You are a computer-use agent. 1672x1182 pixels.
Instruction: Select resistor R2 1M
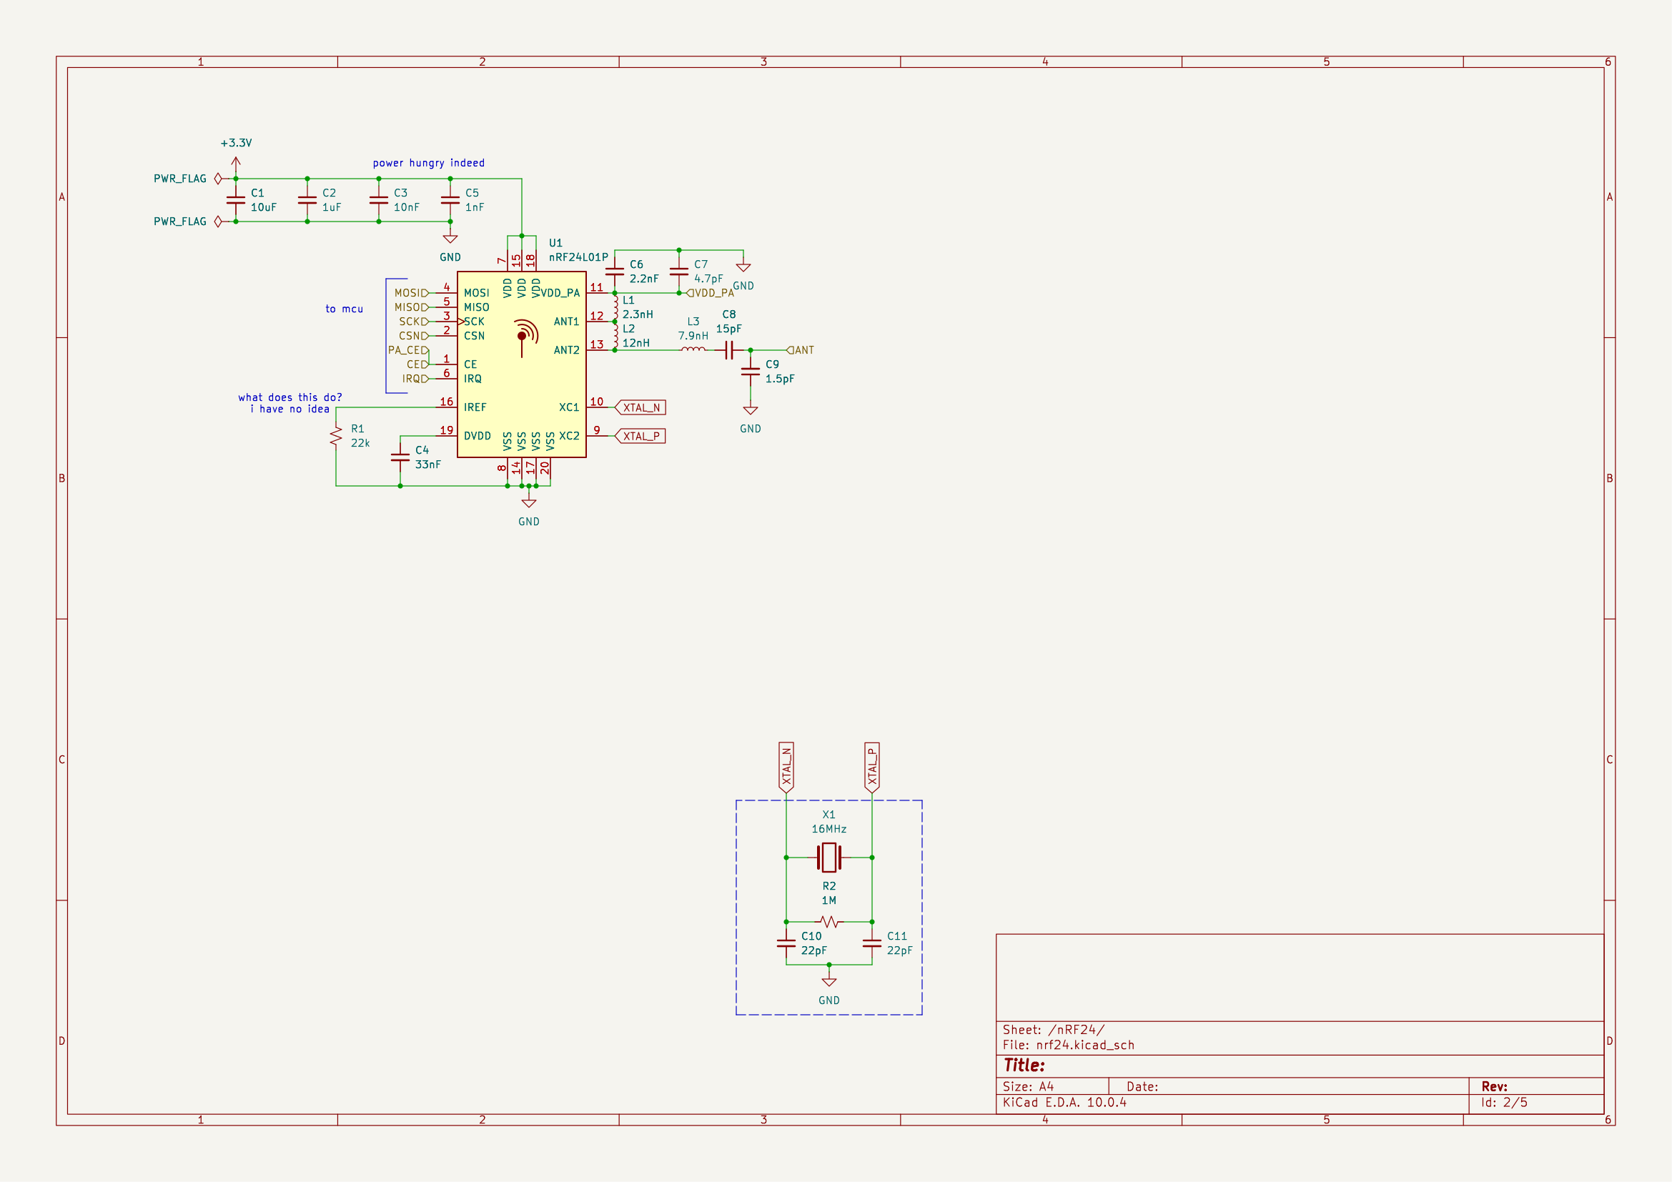pos(828,922)
